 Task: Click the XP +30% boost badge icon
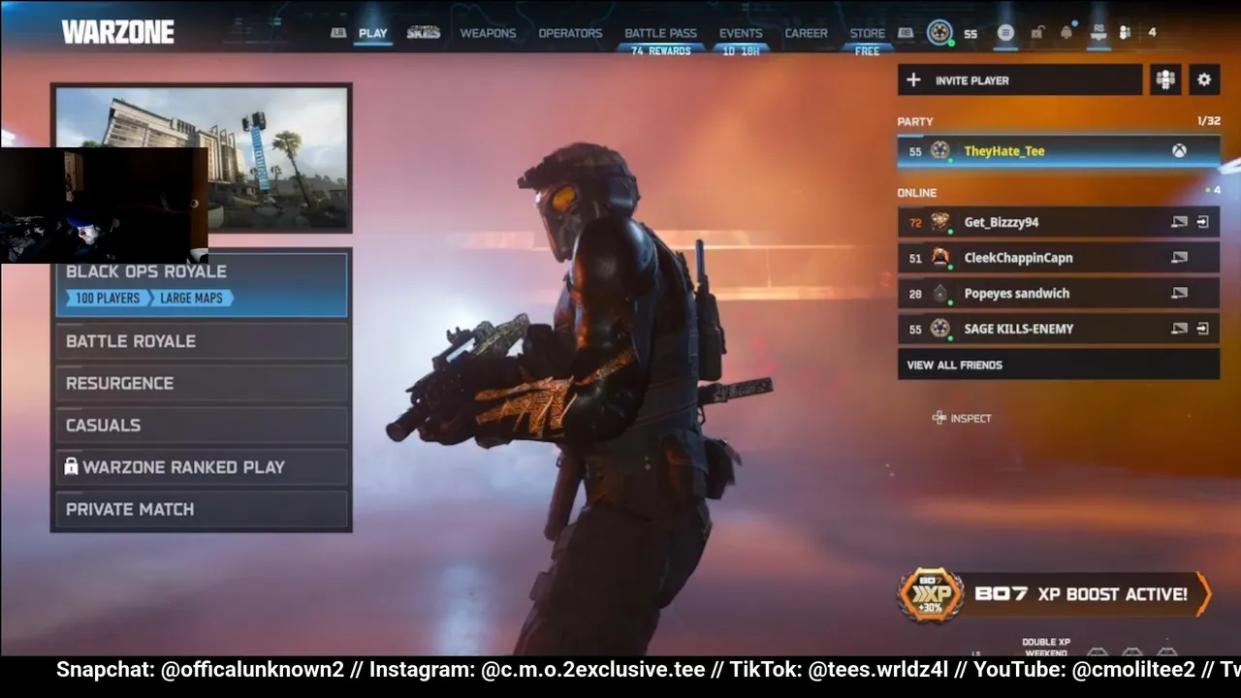931,595
